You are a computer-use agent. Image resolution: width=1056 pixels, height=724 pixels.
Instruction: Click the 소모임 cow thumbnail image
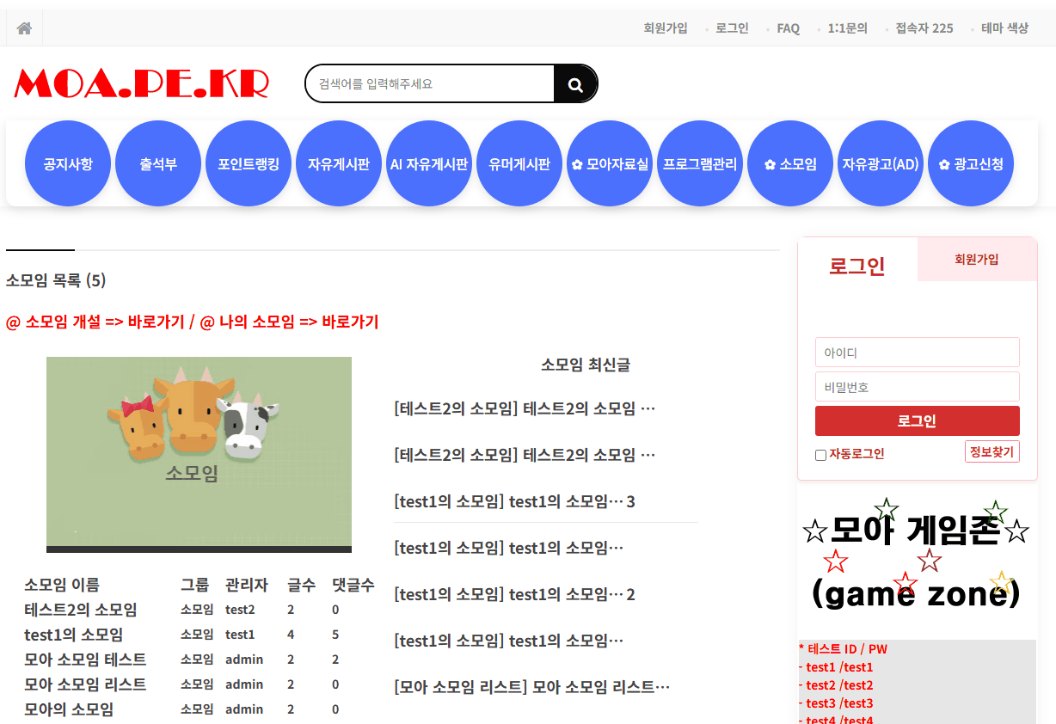pyautogui.click(x=199, y=454)
